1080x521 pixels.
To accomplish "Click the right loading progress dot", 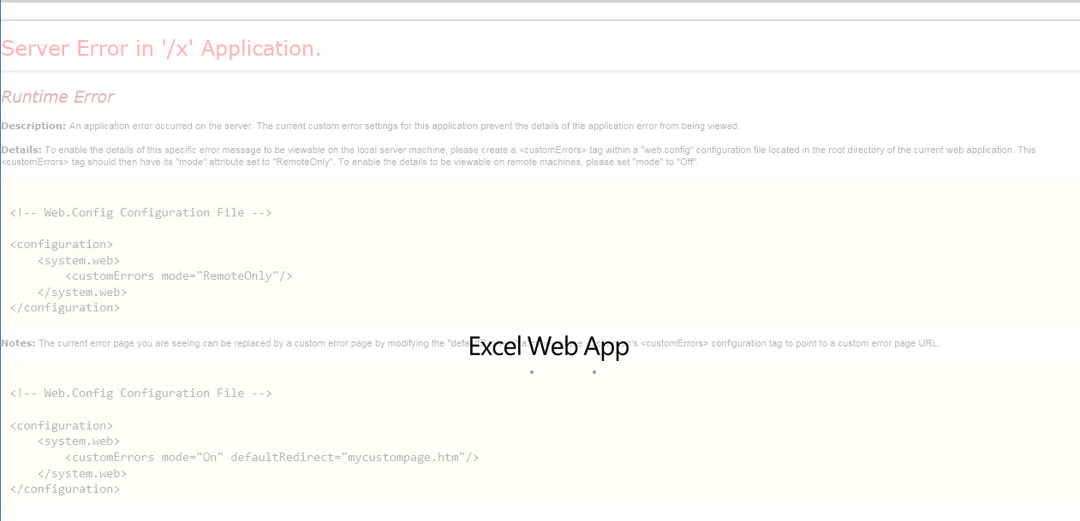I will [594, 374].
